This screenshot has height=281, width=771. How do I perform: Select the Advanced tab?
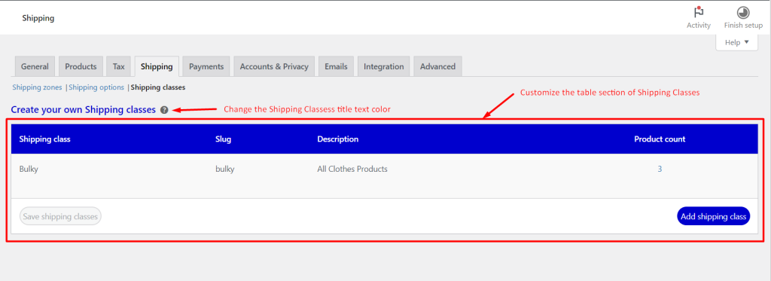tap(437, 66)
